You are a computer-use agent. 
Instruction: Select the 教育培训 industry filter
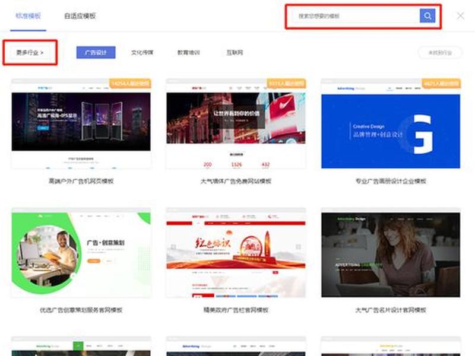188,52
